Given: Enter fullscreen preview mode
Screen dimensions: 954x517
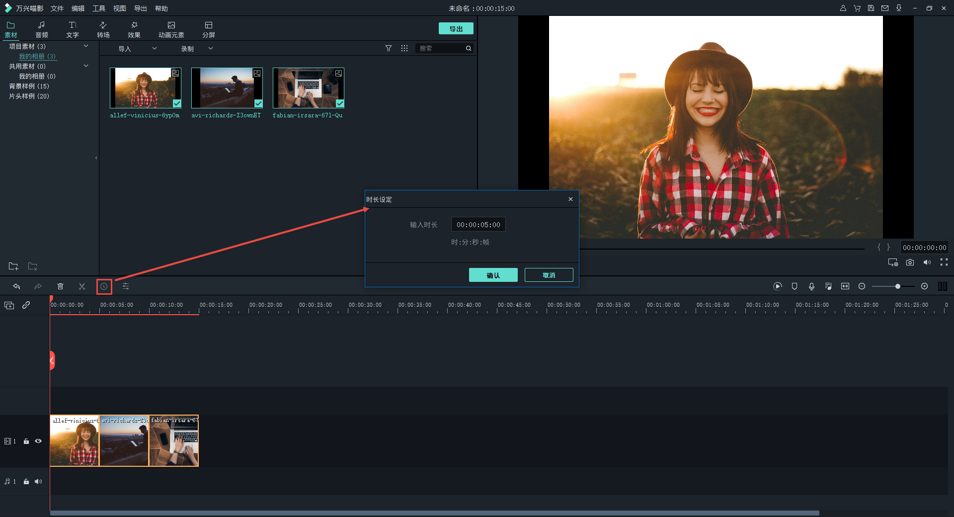Looking at the screenshot, I should [x=944, y=262].
